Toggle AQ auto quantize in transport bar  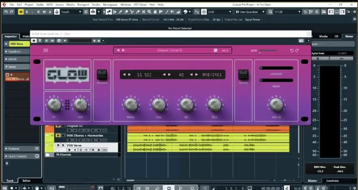click(52, 188)
